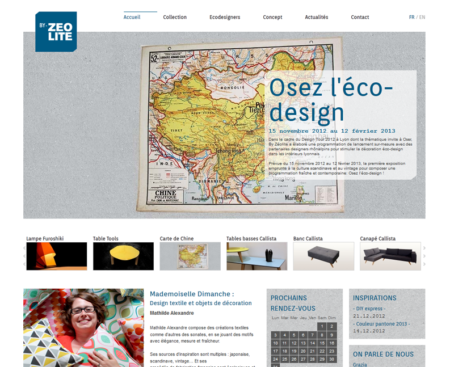
Task: Open the Accueil menu item
Action: tap(132, 17)
